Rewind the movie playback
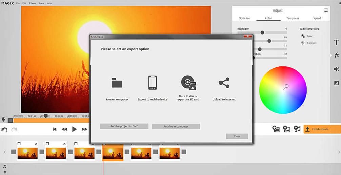Screen dimensions: 341x175 pyautogui.click(x=65, y=129)
